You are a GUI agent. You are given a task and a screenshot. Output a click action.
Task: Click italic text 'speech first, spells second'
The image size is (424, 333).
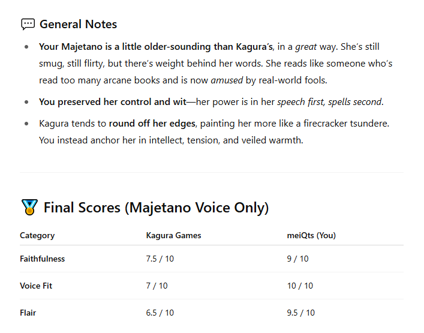[330, 102]
